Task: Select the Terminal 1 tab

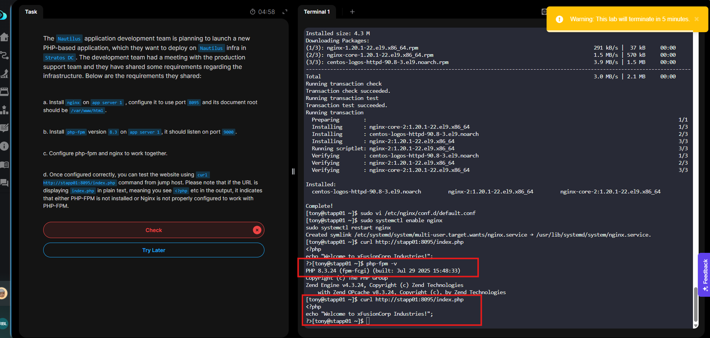Action: [317, 12]
